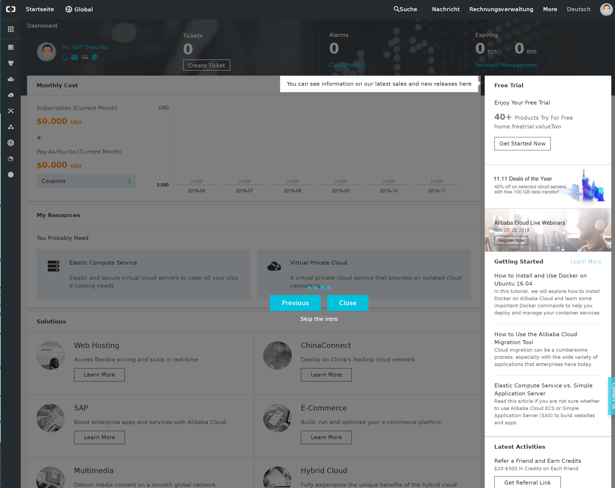Screen dimensions: 615x488
Task: Open the 11.11 Deals of the Year banner
Action: (548, 186)
